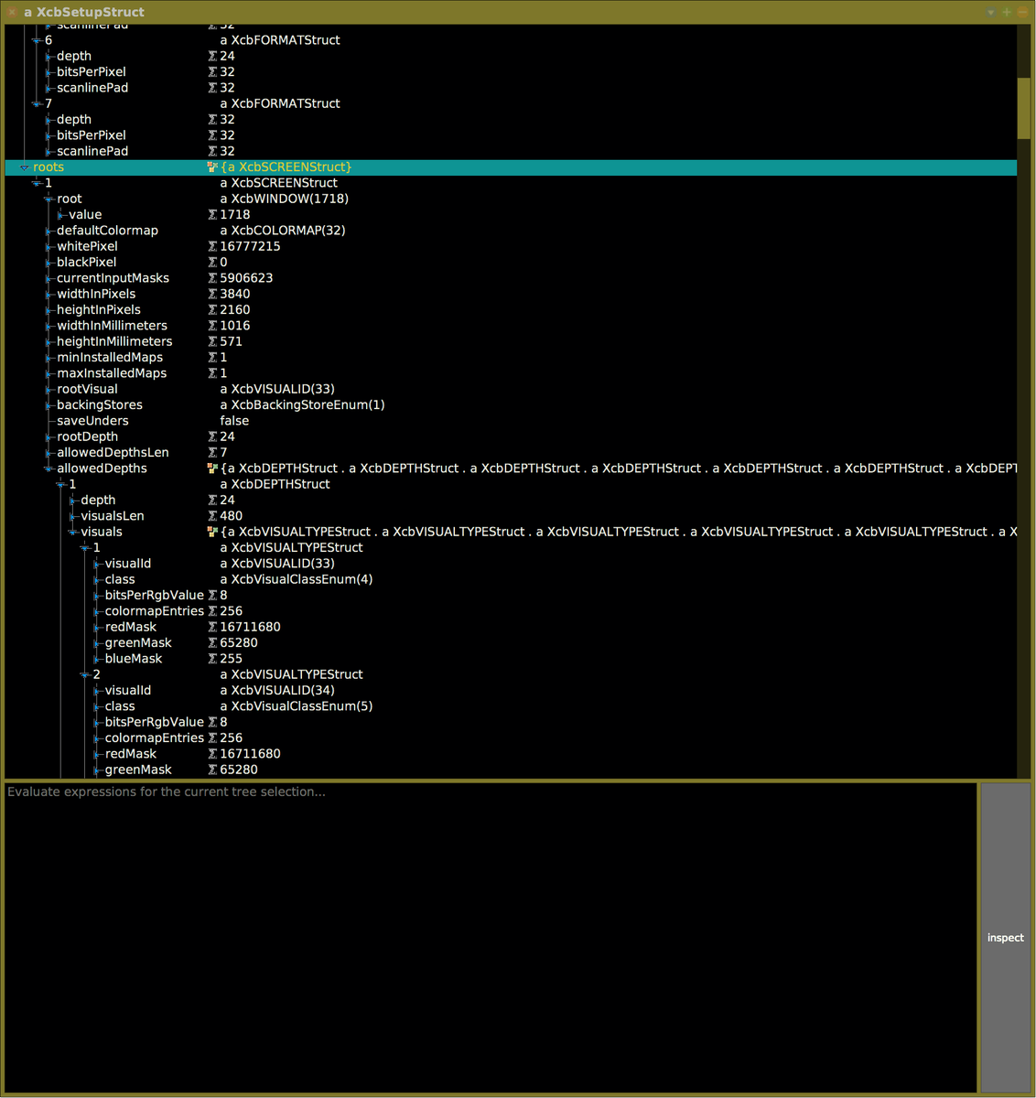The width and height of the screenshot is (1036, 1098).
Task: Click the sigma icon beside visualsLen 480
Action: [x=212, y=516]
